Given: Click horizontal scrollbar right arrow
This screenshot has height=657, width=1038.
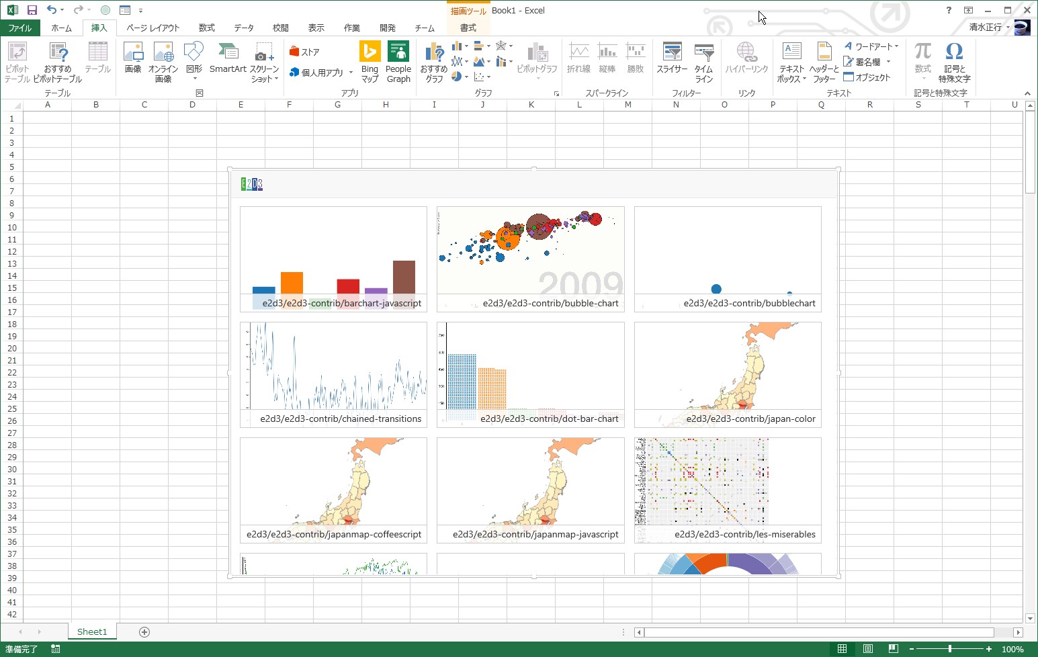Looking at the screenshot, I should pyautogui.click(x=1019, y=632).
